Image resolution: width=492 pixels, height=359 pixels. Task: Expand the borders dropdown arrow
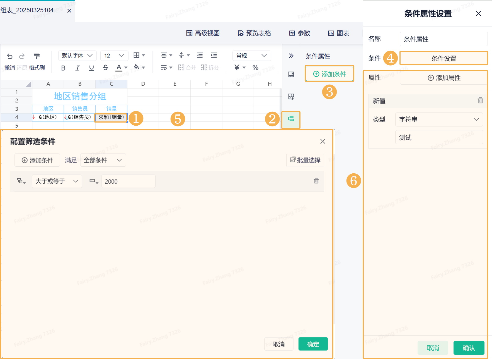[x=144, y=55]
